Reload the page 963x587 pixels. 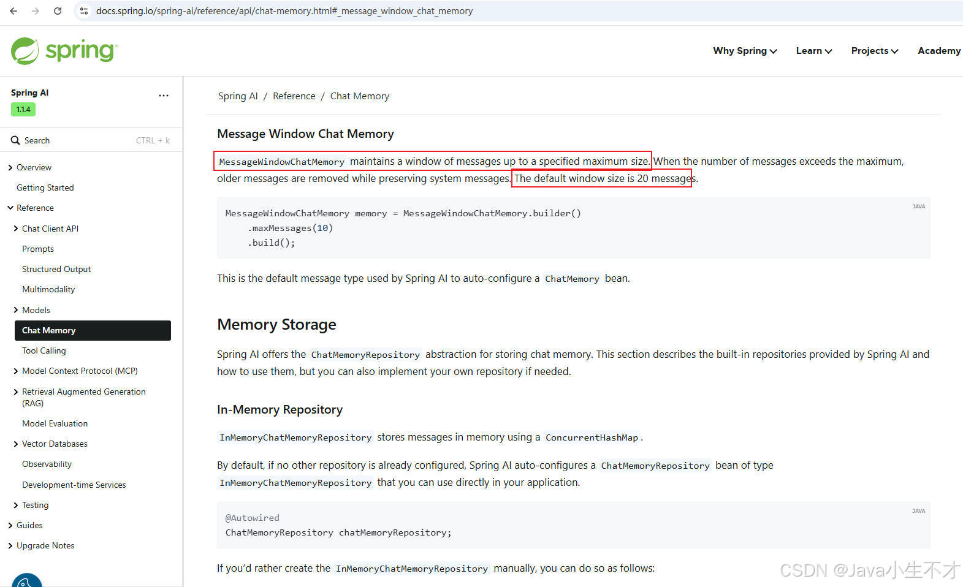point(58,11)
